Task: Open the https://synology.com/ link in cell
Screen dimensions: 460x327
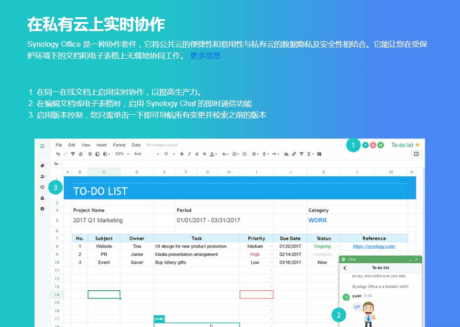Action: click(x=374, y=246)
